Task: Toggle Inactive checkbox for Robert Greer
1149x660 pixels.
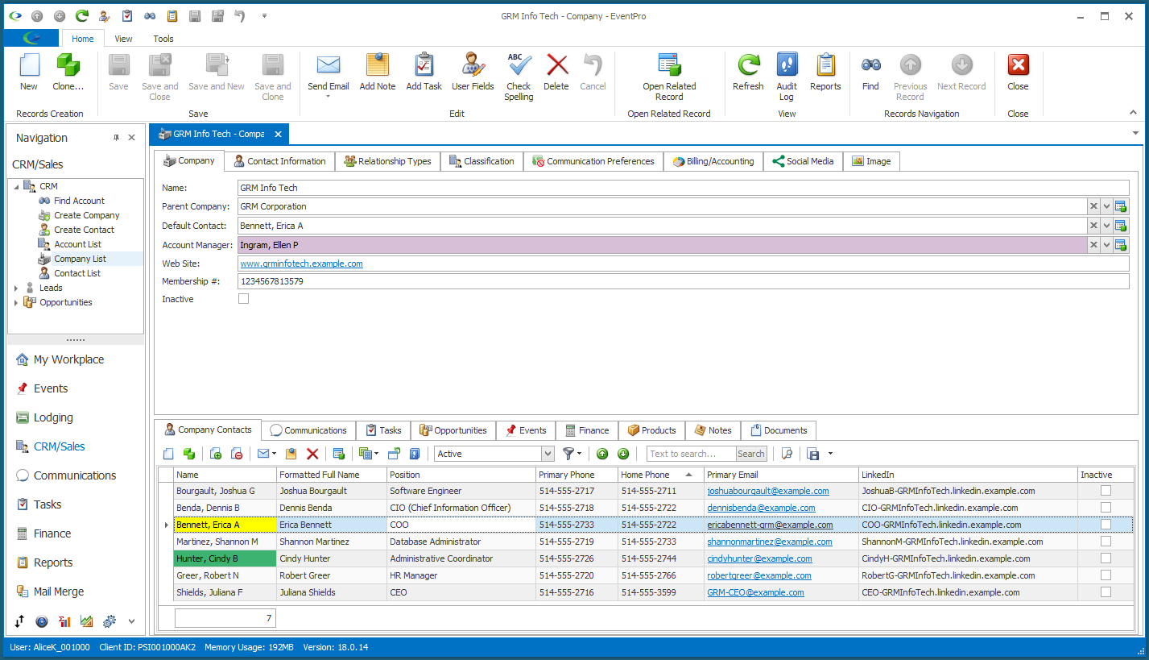Action: click(x=1106, y=575)
